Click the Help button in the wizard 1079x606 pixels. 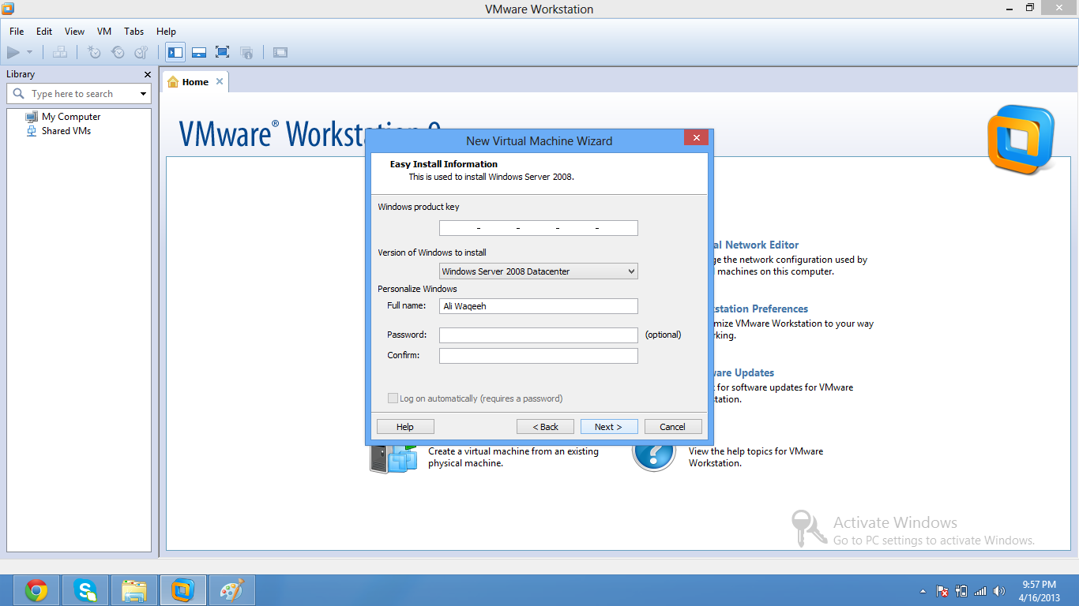405,427
